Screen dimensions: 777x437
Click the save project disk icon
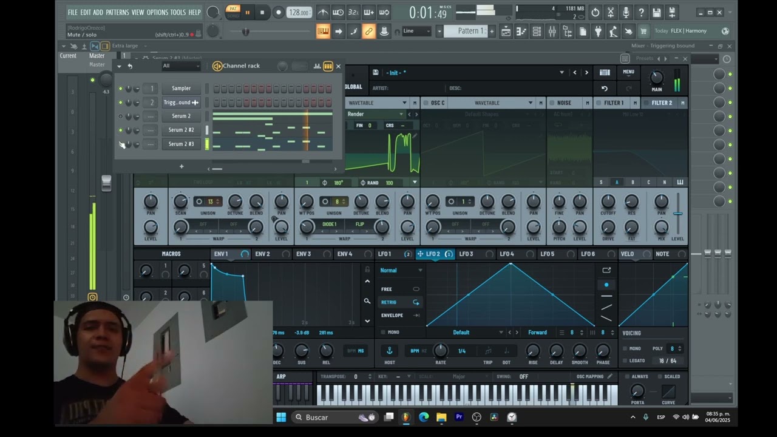pyautogui.click(x=657, y=12)
